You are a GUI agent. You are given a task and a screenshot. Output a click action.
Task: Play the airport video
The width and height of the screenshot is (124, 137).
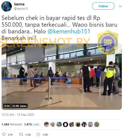(62, 76)
